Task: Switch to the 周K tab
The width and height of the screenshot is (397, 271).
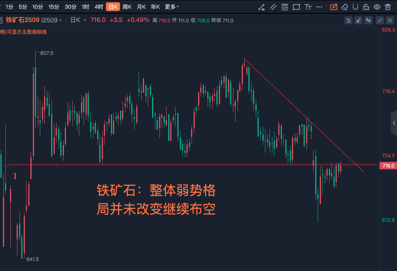Action: tap(127, 7)
